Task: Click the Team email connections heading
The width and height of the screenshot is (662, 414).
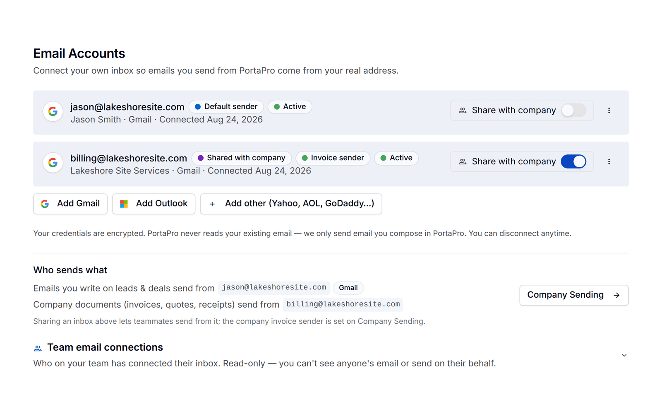Action: click(x=105, y=347)
